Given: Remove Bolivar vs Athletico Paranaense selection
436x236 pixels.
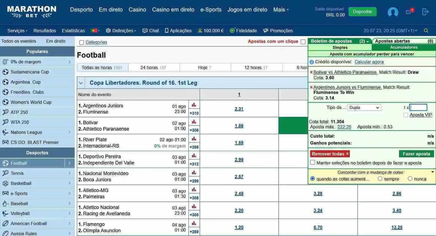Looking at the screenshot, I should [x=311, y=72].
